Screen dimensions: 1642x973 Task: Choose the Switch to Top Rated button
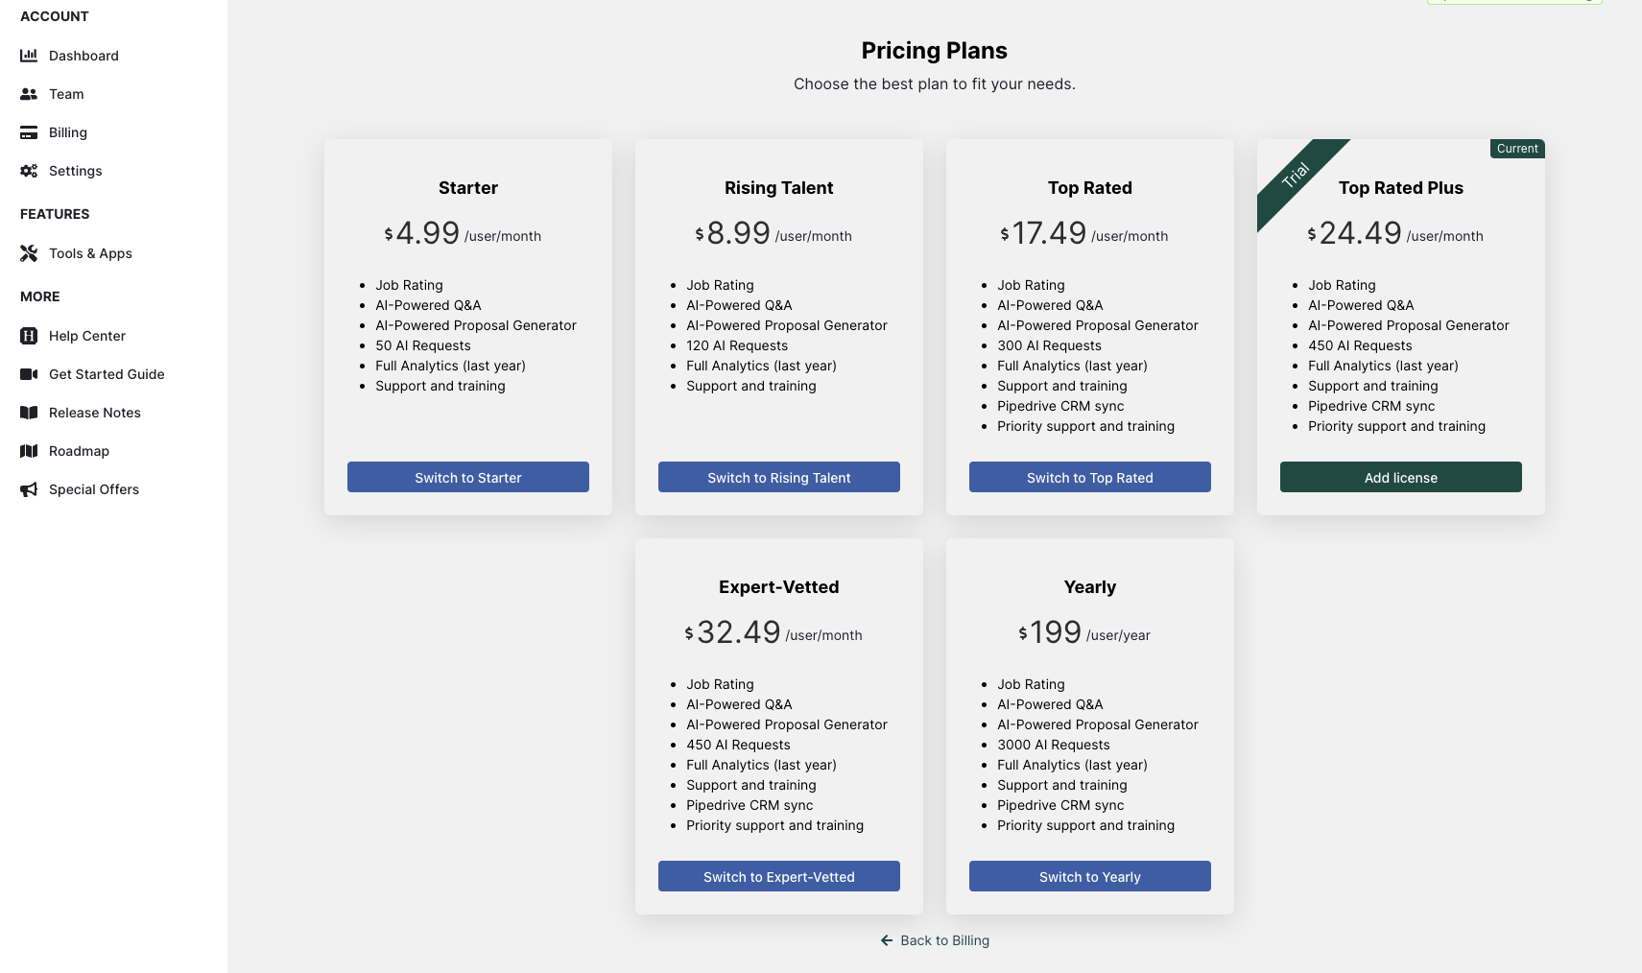click(x=1090, y=477)
